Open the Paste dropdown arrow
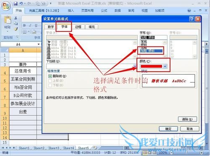The width and height of the screenshot is (210, 156). tap(8, 31)
